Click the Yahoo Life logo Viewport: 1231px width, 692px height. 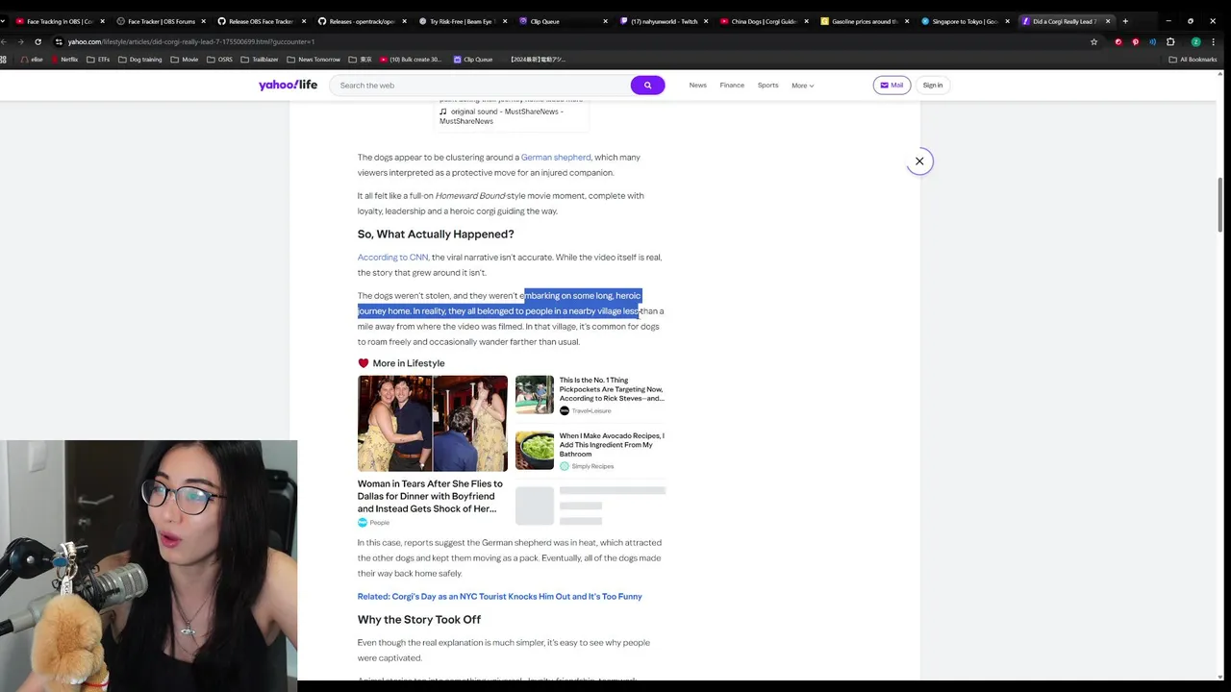coord(288,86)
